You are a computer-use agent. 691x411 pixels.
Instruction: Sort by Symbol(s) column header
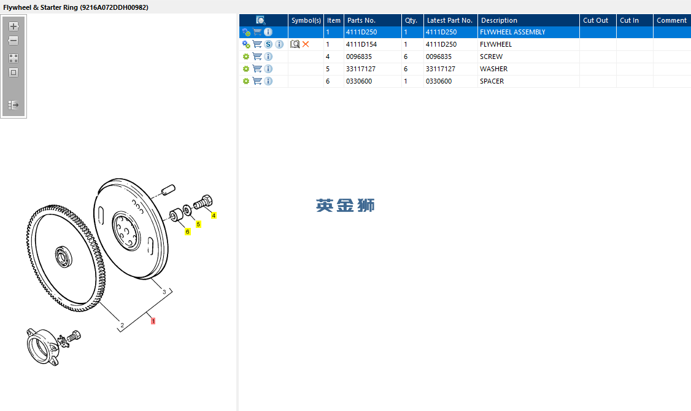click(x=306, y=20)
